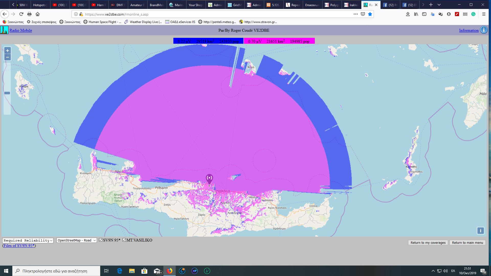
Task: Switch to the Polygon browser tab
Action: point(332,5)
